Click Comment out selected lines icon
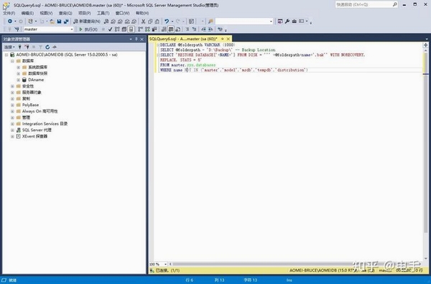Image resolution: width=431 pixels, height=284 pixels. (187, 29)
